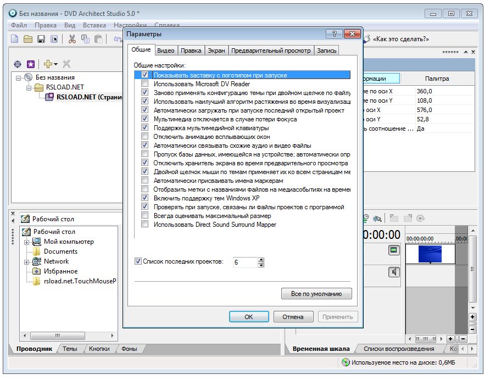Open project properties icon in toolbar
The width and height of the screenshot is (490, 380).
tap(54, 39)
